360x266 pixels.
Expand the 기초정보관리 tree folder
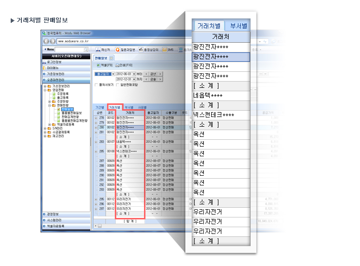coord(45,86)
